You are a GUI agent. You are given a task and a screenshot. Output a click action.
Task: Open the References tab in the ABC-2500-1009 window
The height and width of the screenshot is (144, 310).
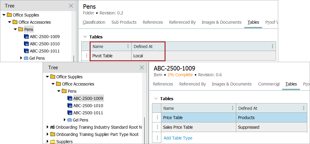tap(163, 84)
